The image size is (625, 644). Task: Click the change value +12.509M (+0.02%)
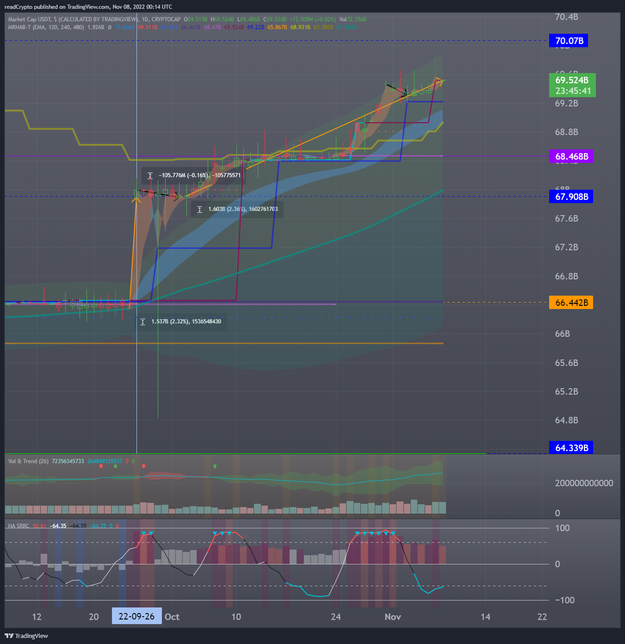(x=313, y=19)
